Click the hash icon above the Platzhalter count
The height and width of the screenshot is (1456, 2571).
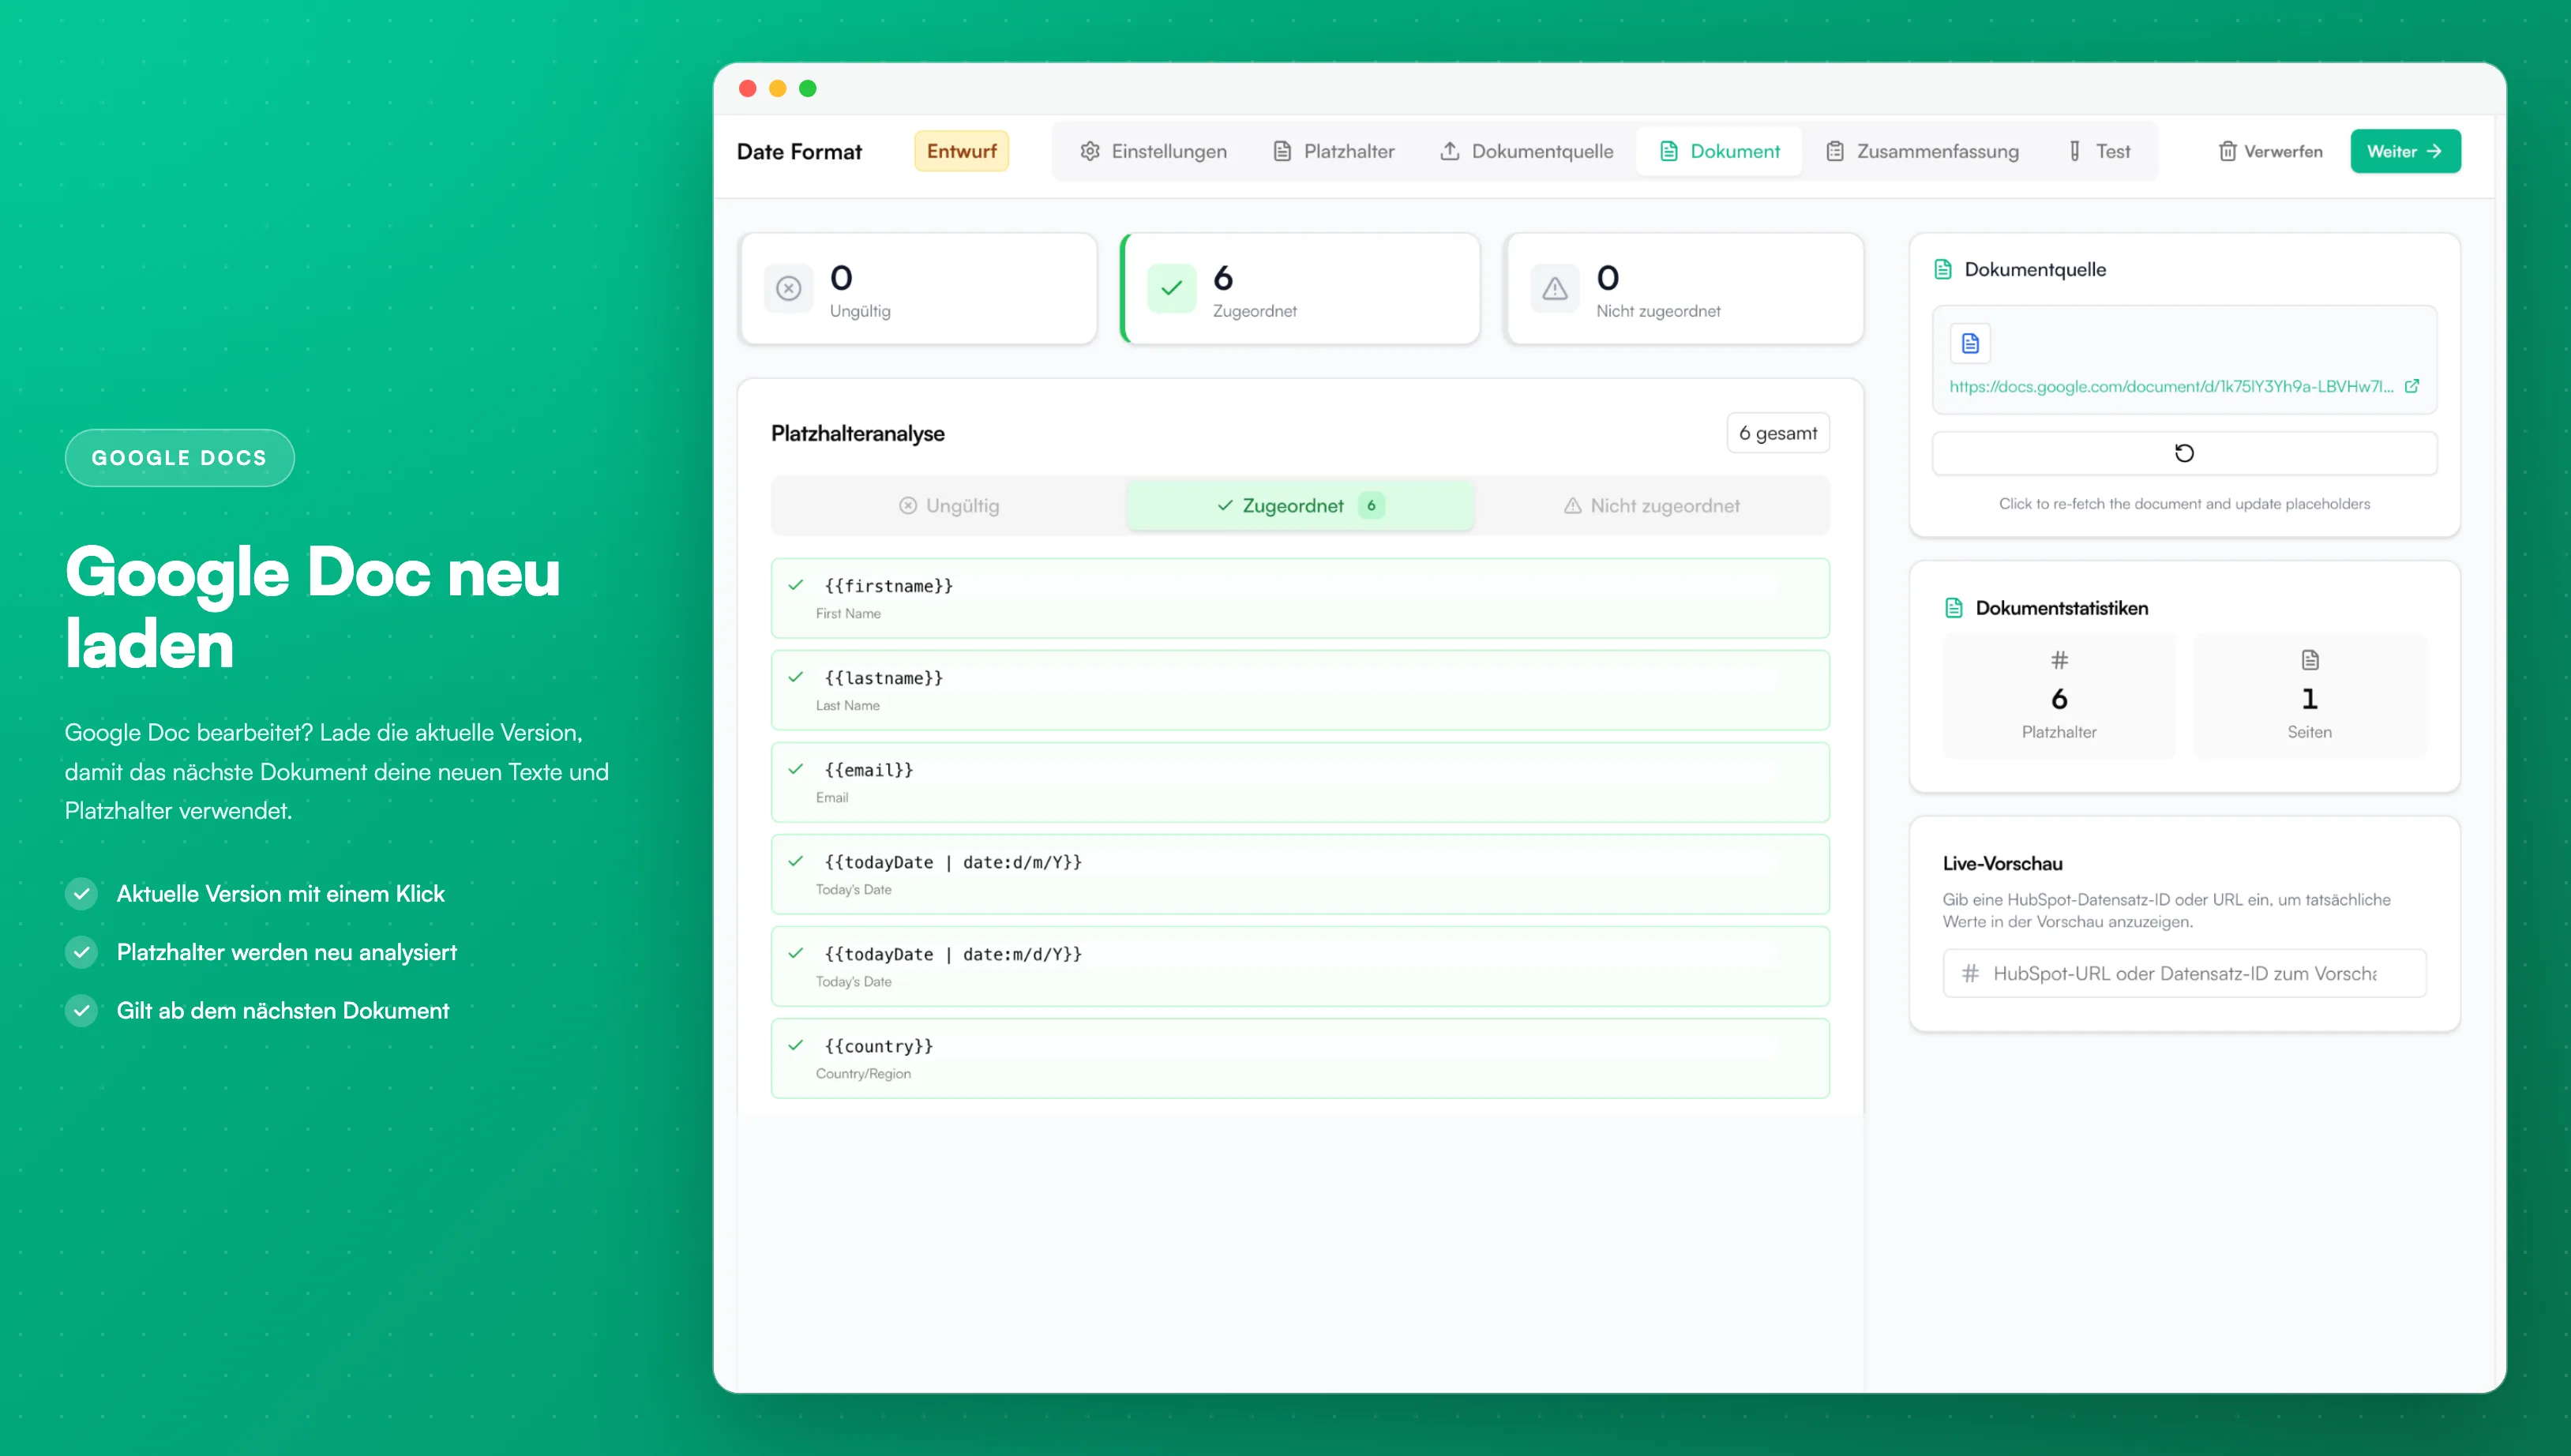tap(2059, 660)
